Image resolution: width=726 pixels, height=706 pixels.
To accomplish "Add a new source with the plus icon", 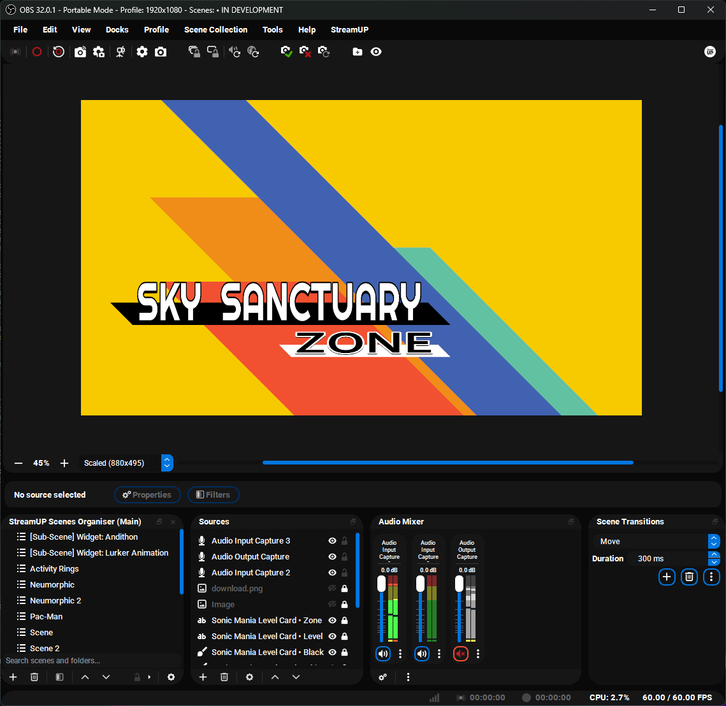I will pos(203,677).
